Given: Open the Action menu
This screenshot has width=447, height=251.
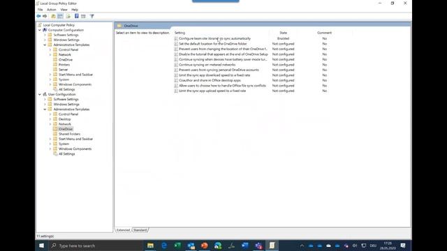Looking at the screenshot, I should coord(52,10).
